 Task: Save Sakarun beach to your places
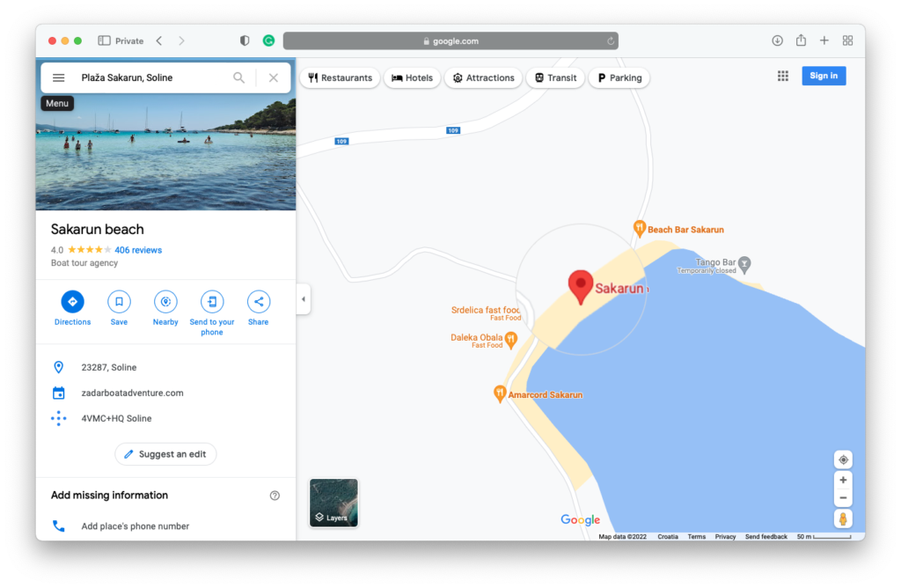pos(119,302)
